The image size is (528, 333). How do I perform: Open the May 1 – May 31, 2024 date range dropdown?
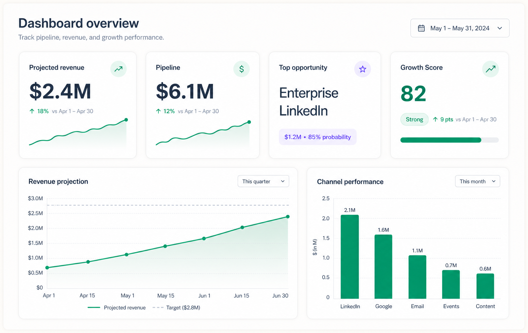click(460, 28)
